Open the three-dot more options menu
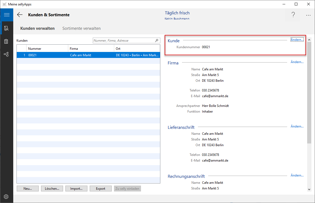 308,15
